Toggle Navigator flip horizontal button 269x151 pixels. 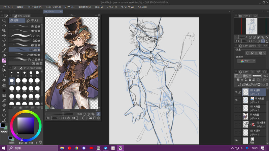coord(263,41)
